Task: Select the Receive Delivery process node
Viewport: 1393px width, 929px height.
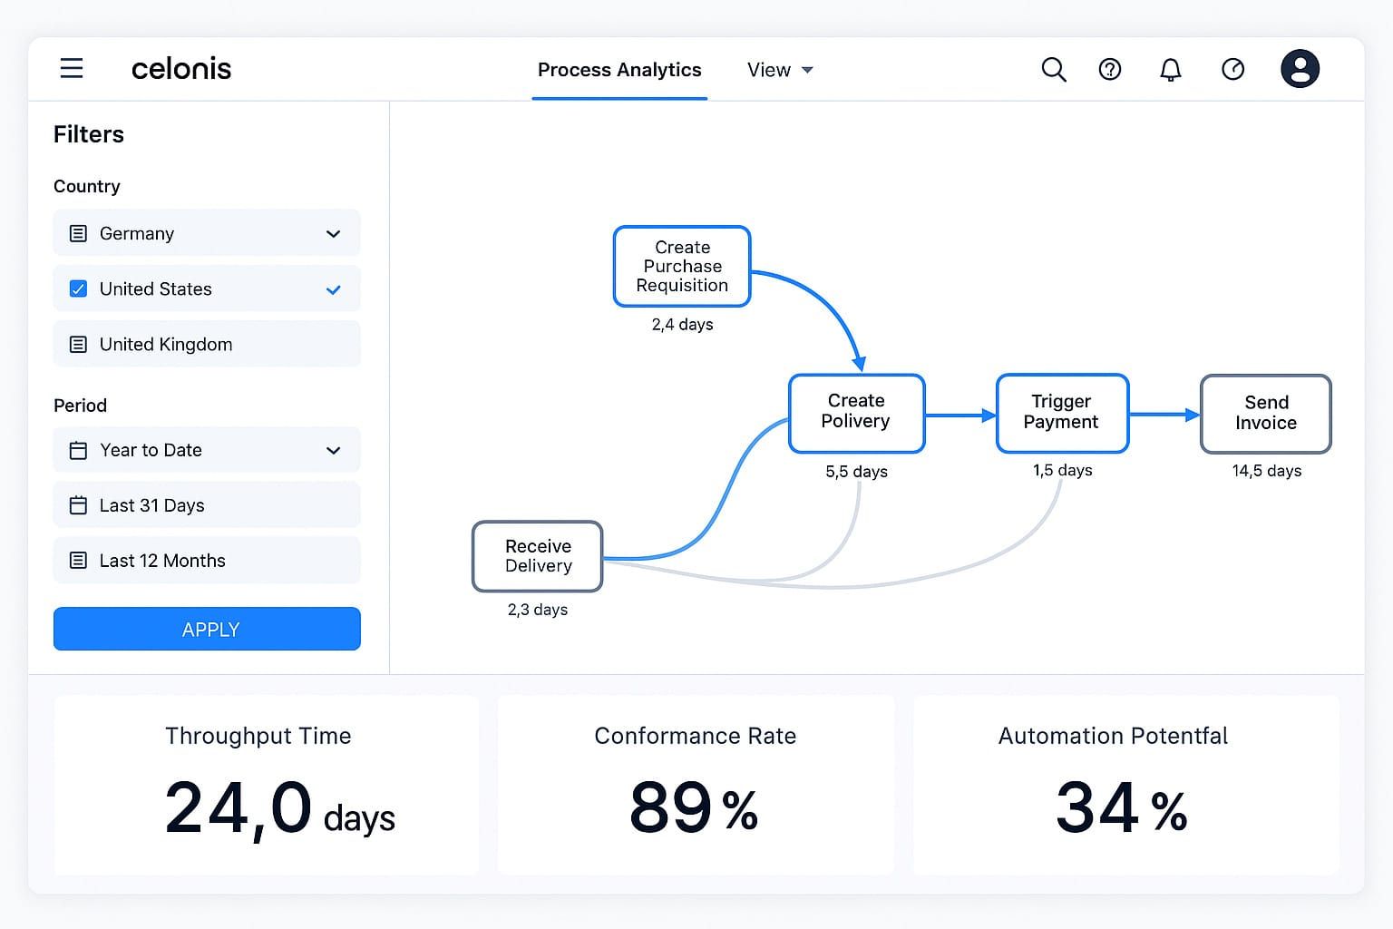Action: tap(538, 556)
